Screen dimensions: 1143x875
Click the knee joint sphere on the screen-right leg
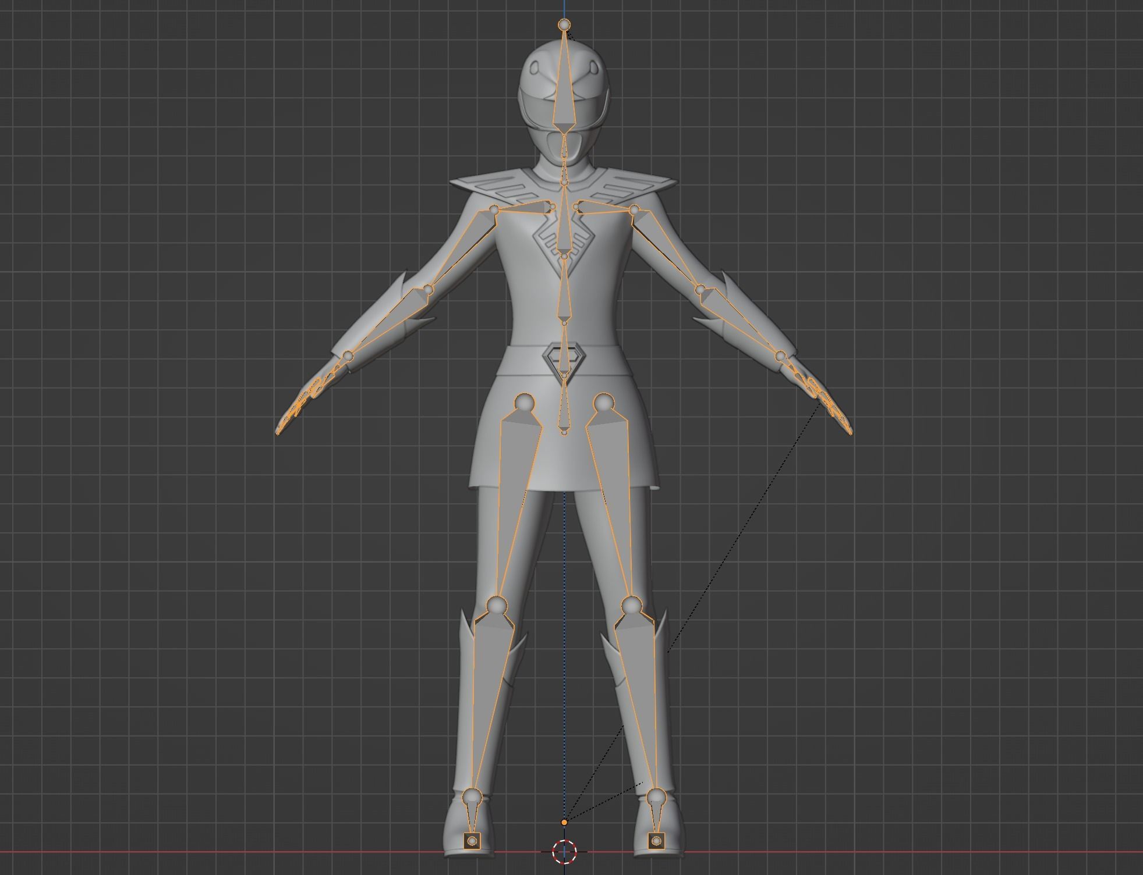(631, 605)
